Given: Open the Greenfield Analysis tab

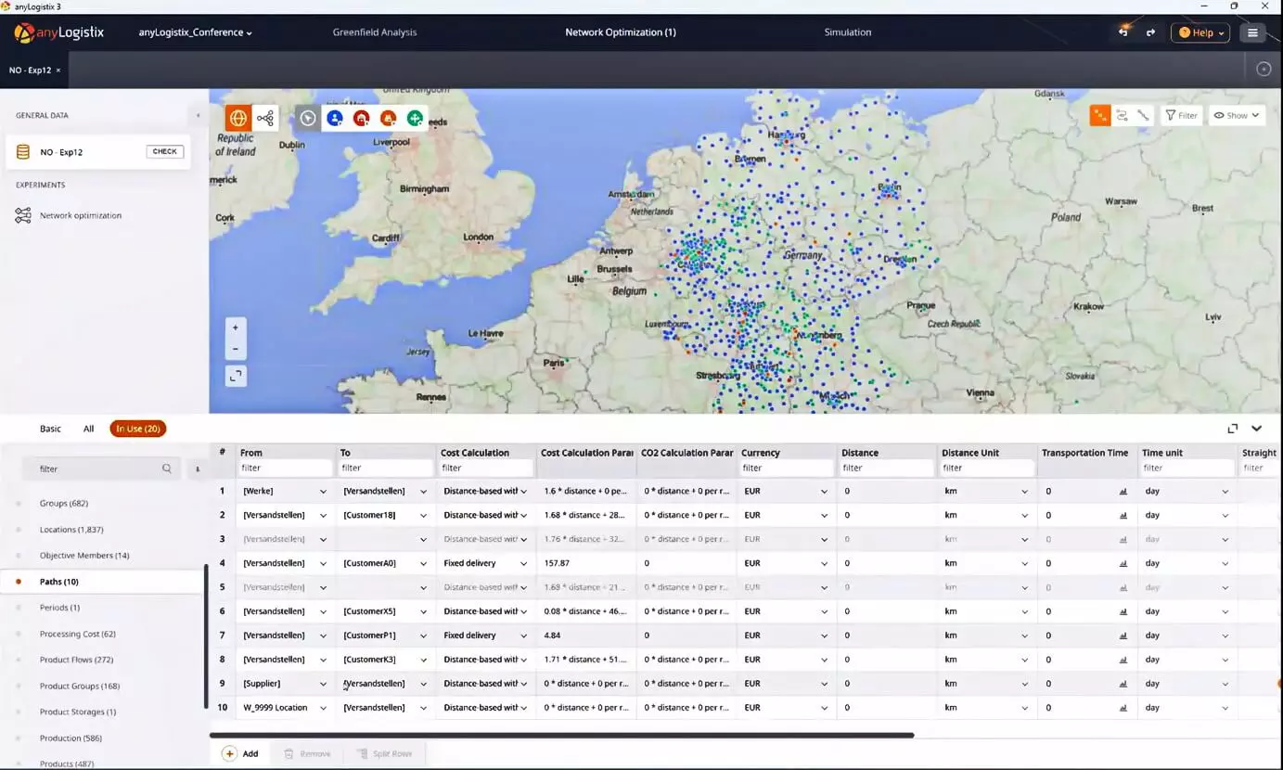Looking at the screenshot, I should coord(375,32).
